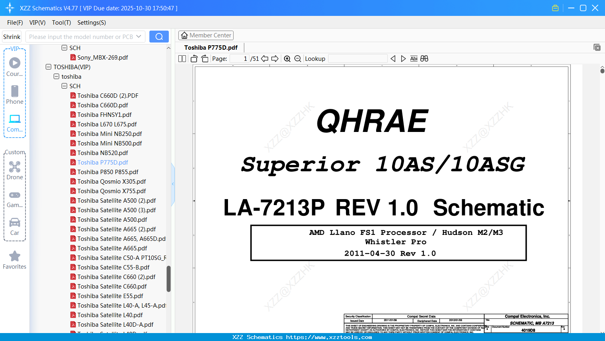Click the file tree scroll-up arrow
The height and width of the screenshot is (341, 605).
168,48
